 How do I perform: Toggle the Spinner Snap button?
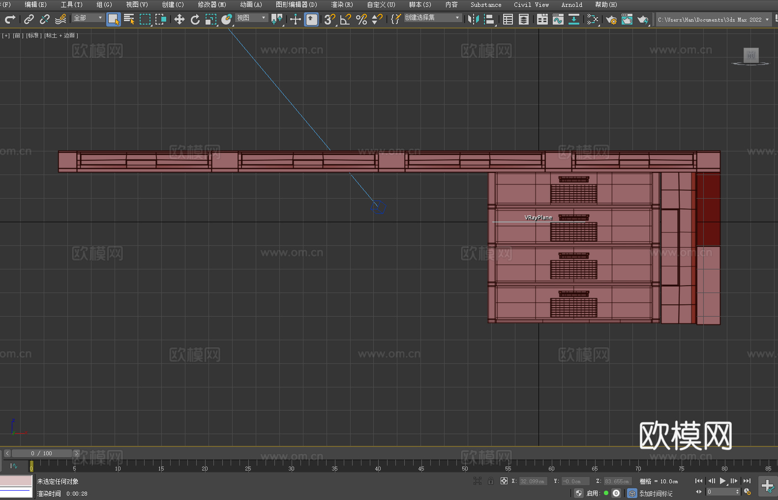coord(377,19)
